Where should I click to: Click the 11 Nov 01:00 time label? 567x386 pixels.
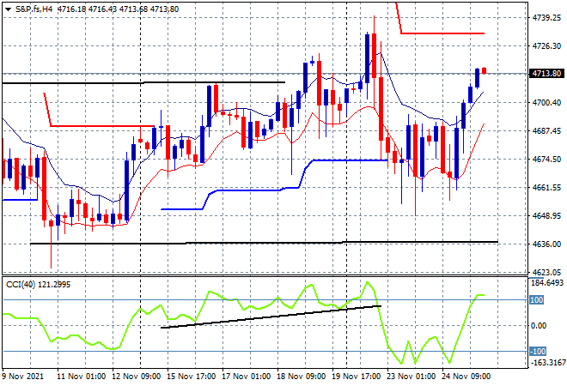pos(82,377)
